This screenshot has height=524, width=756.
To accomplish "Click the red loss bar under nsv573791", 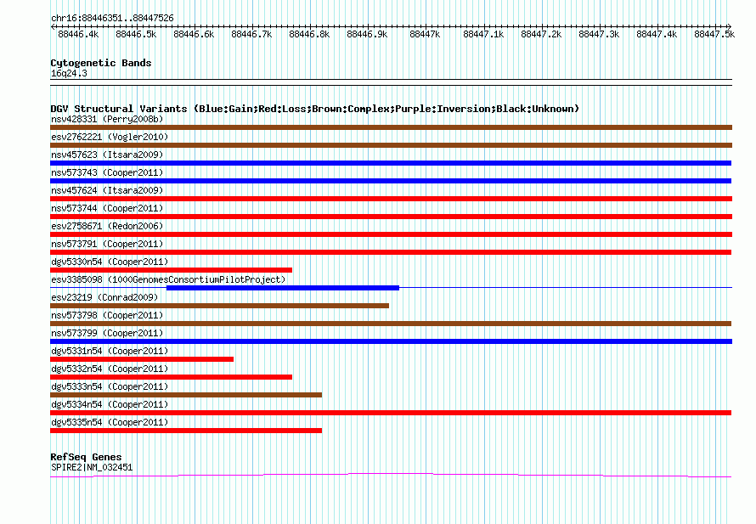I will [x=391, y=252].
